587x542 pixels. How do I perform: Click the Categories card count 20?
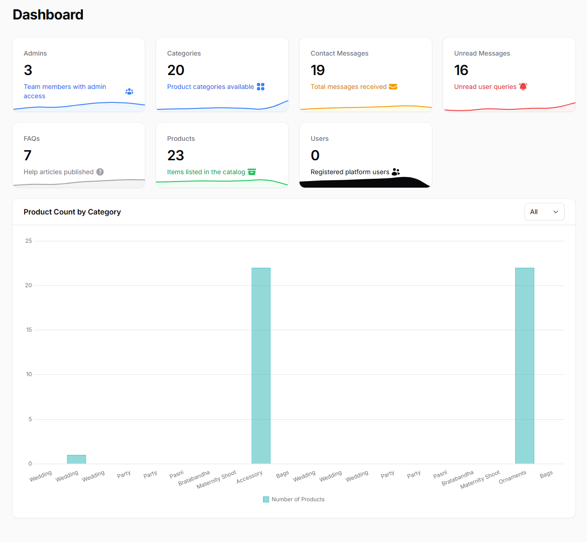click(176, 70)
